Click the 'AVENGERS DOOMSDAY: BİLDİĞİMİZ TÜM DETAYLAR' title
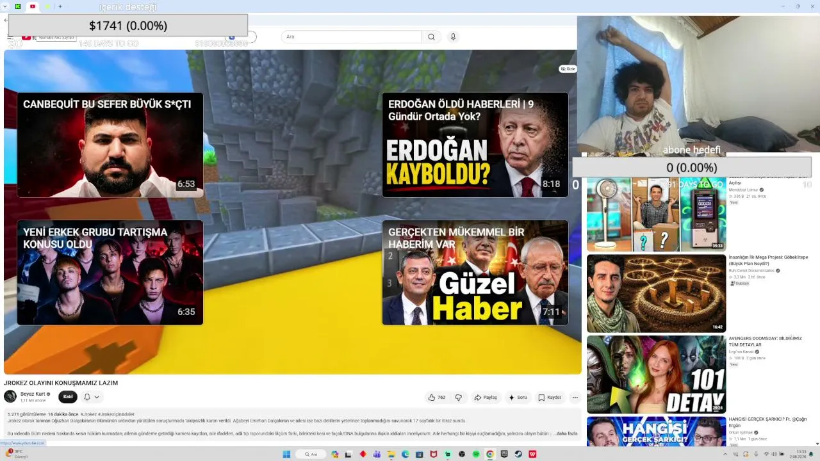This screenshot has height=461, width=820. [x=765, y=341]
